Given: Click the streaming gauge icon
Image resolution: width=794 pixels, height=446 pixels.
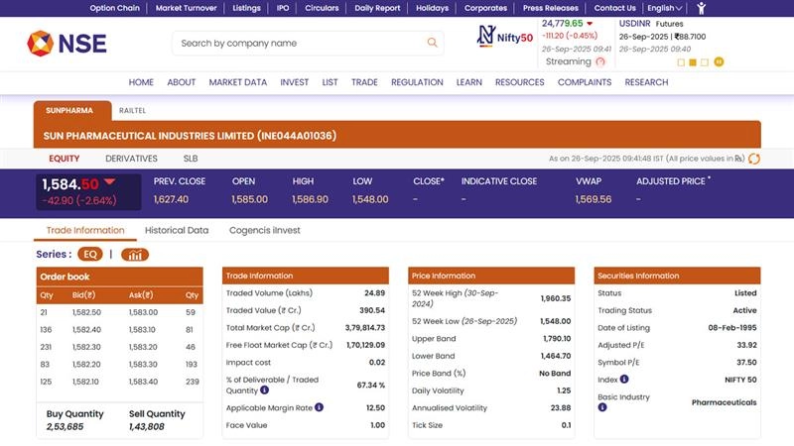Looking at the screenshot, I should pyautogui.click(x=600, y=61).
